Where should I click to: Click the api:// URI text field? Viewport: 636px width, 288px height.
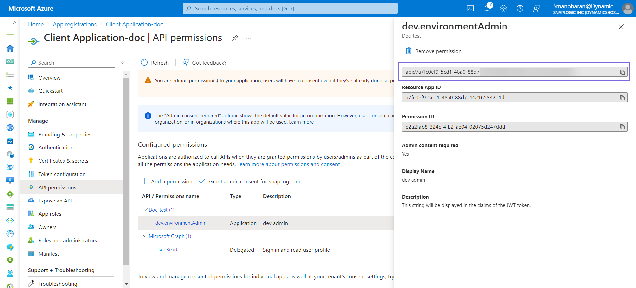(515, 72)
